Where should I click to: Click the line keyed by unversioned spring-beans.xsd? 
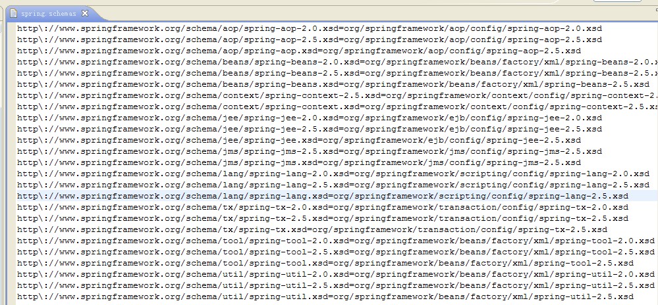tap(333, 84)
